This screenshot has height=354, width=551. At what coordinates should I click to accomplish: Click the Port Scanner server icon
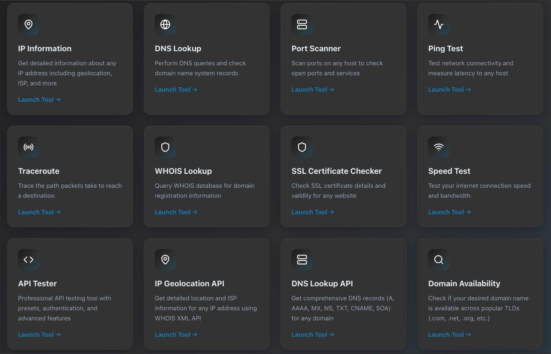(302, 24)
